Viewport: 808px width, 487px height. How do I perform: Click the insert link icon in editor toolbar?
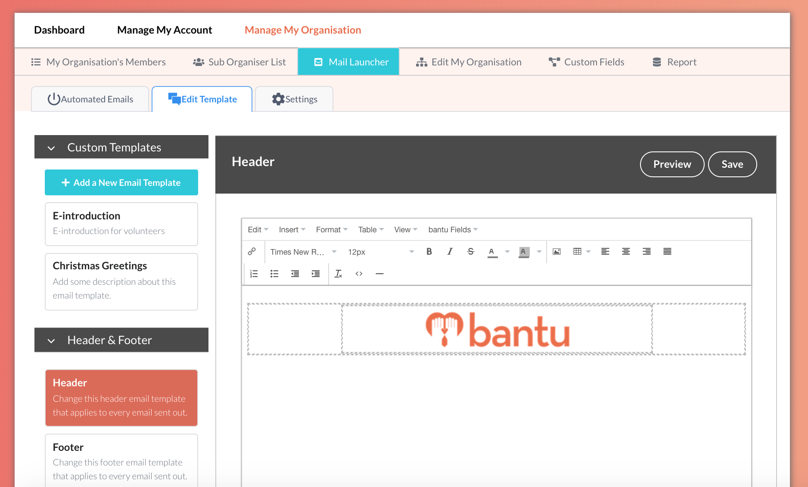tap(252, 251)
